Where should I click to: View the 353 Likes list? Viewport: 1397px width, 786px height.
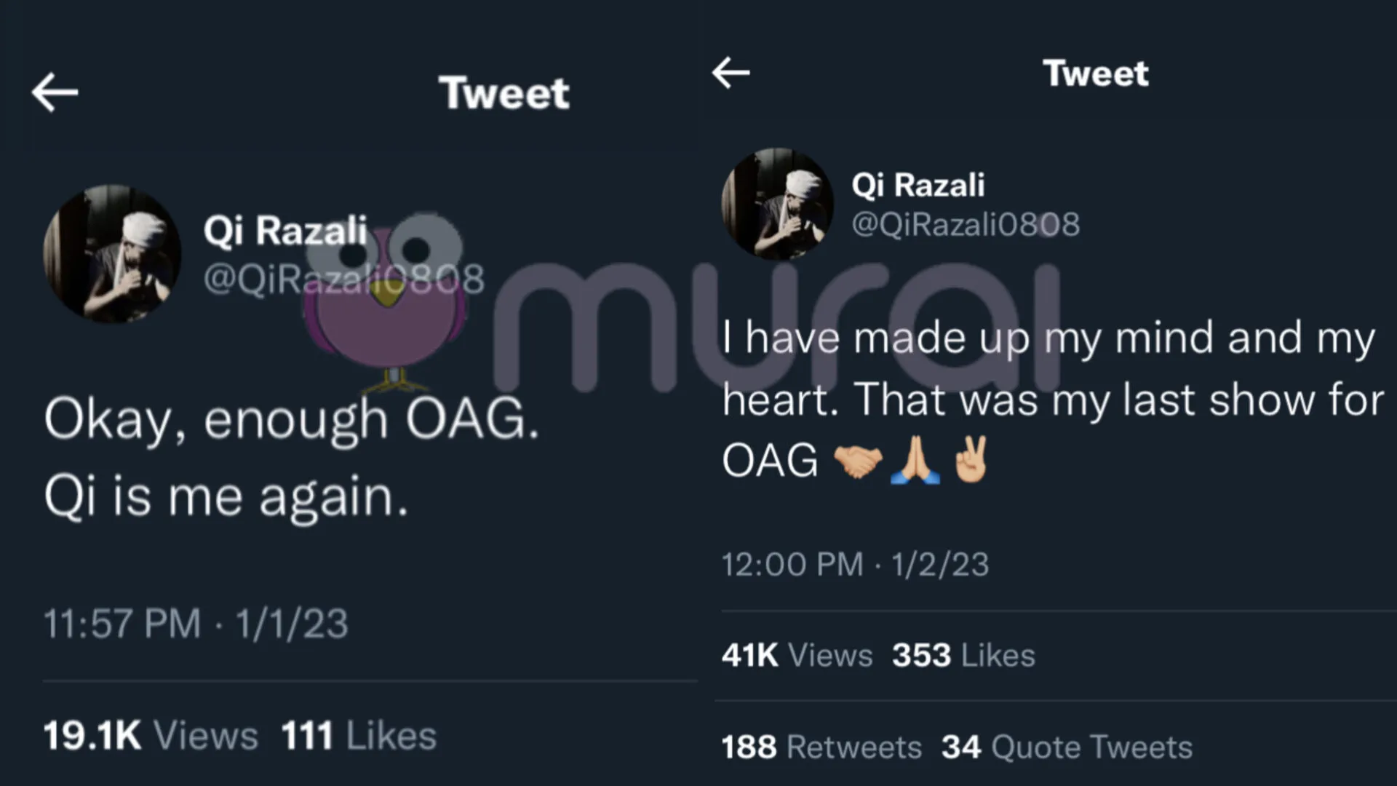click(x=963, y=655)
